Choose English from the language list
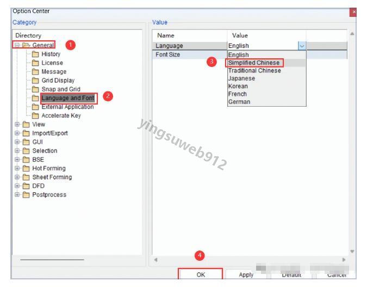This screenshot has width=367, height=287. pos(266,55)
